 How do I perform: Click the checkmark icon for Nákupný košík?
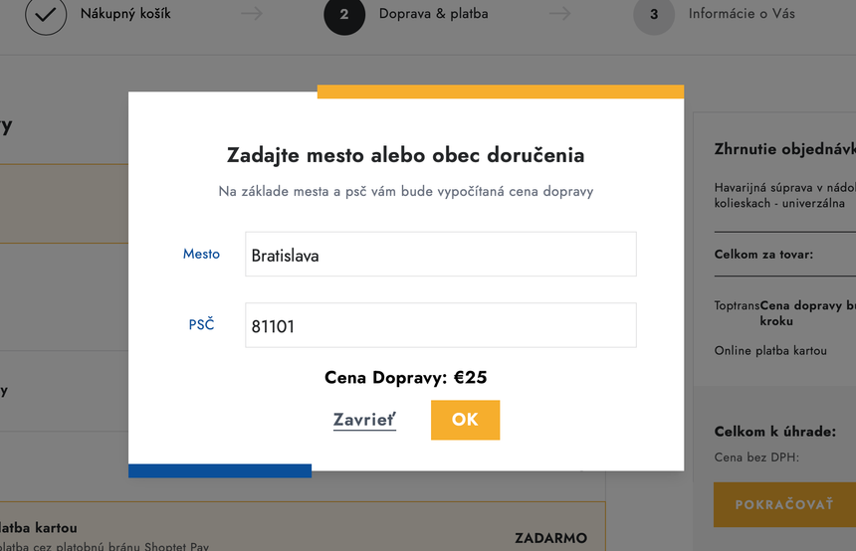[46, 15]
